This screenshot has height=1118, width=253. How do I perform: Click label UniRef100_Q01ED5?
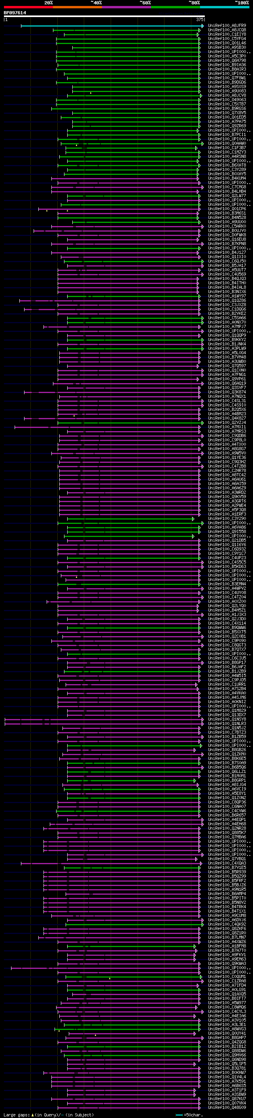(x=227, y=117)
